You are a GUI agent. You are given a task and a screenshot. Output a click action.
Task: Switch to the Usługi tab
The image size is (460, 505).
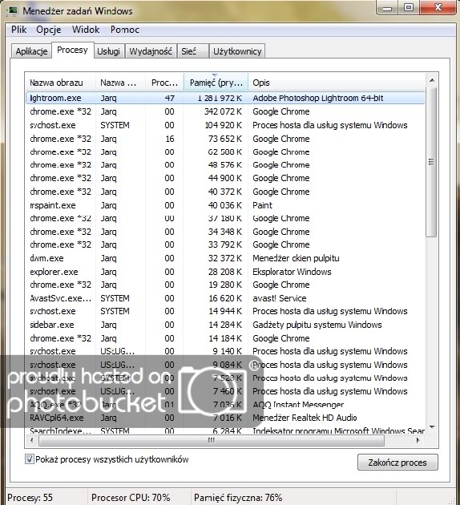click(x=109, y=51)
